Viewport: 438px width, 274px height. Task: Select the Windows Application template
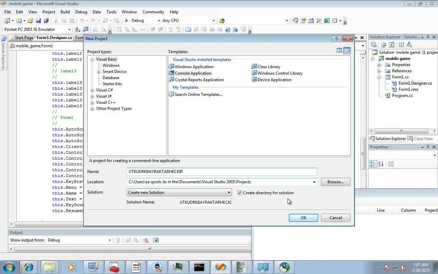click(191, 67)
